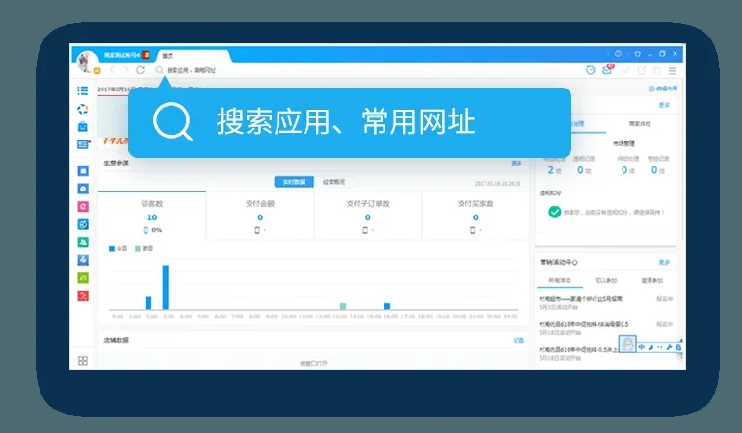
Task: Open the blue square plugin icon below the divider
Action: [x=83, y=170]
